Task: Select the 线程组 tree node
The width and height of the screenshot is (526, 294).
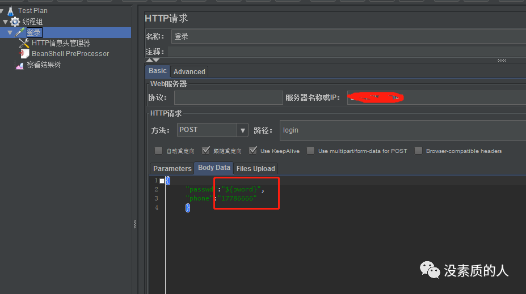Action: (32, 22)
